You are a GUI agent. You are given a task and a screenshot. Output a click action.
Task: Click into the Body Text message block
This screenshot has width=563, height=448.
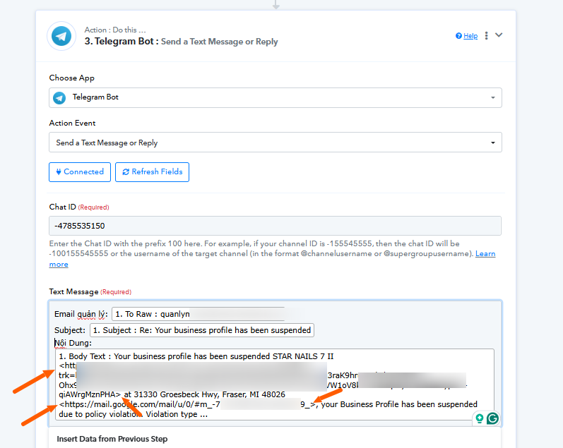pos(274,385)
